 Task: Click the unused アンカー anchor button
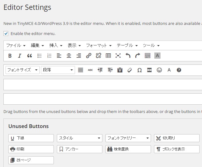point(80,149)
